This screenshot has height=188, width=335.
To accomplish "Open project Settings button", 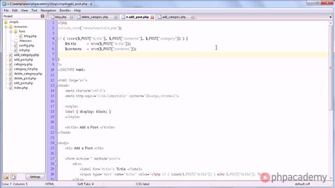I will click(35, 177).
